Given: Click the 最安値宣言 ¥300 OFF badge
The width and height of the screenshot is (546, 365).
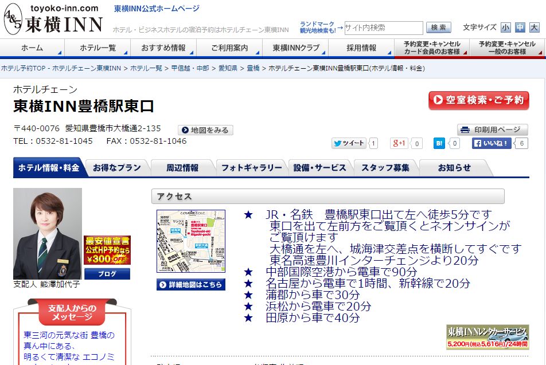Looking at the screenshot, I should point(107,250).
